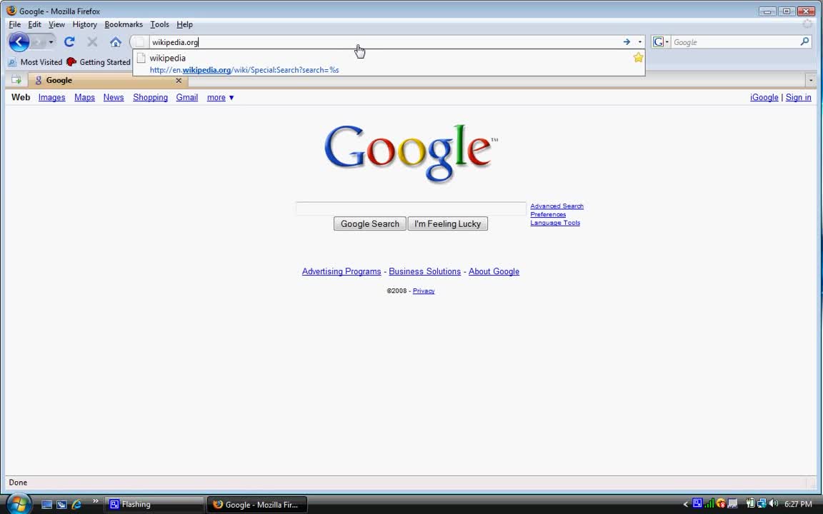This screenshot has width=823, height=514.
Task: Launch Internet Explorer from quick launch
Action: coord(76,505)
